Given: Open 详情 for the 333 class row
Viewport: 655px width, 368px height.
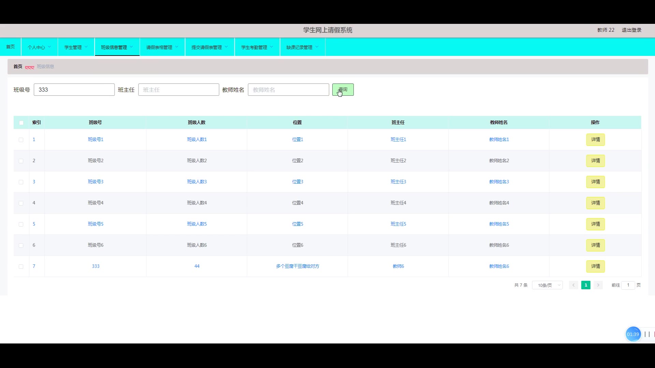Looking at the screenshot, I should [x=595, y=266].
